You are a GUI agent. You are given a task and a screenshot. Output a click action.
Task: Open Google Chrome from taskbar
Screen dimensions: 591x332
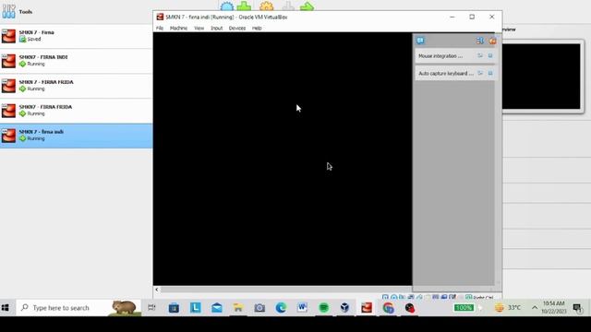coord(388,308)
